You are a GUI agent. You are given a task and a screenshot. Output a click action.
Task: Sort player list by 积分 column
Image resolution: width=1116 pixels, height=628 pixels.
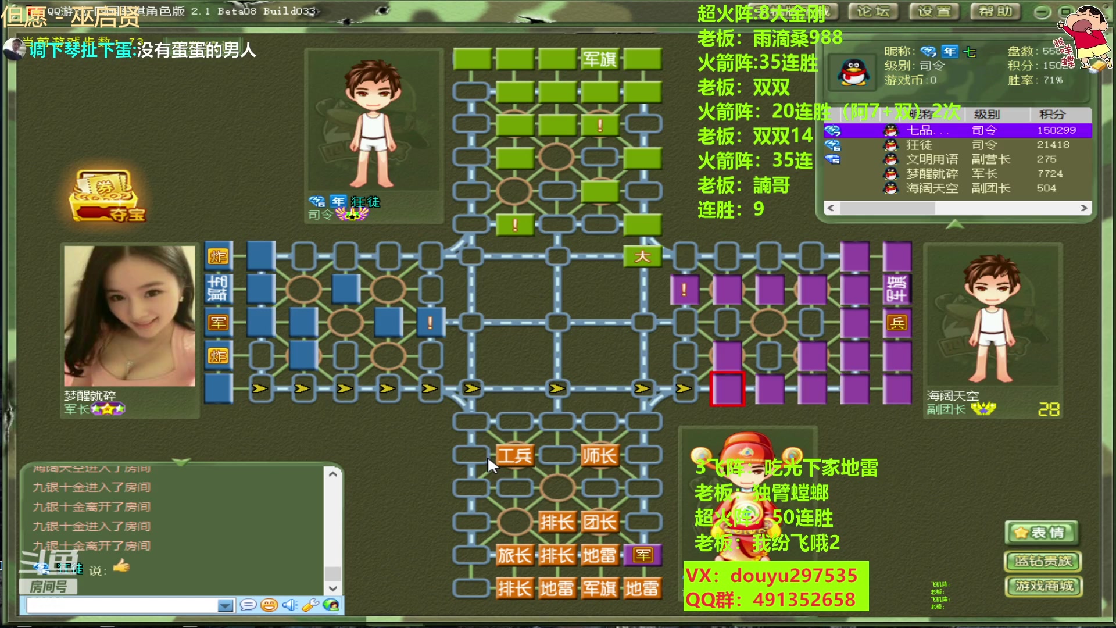click(1061, 115)
